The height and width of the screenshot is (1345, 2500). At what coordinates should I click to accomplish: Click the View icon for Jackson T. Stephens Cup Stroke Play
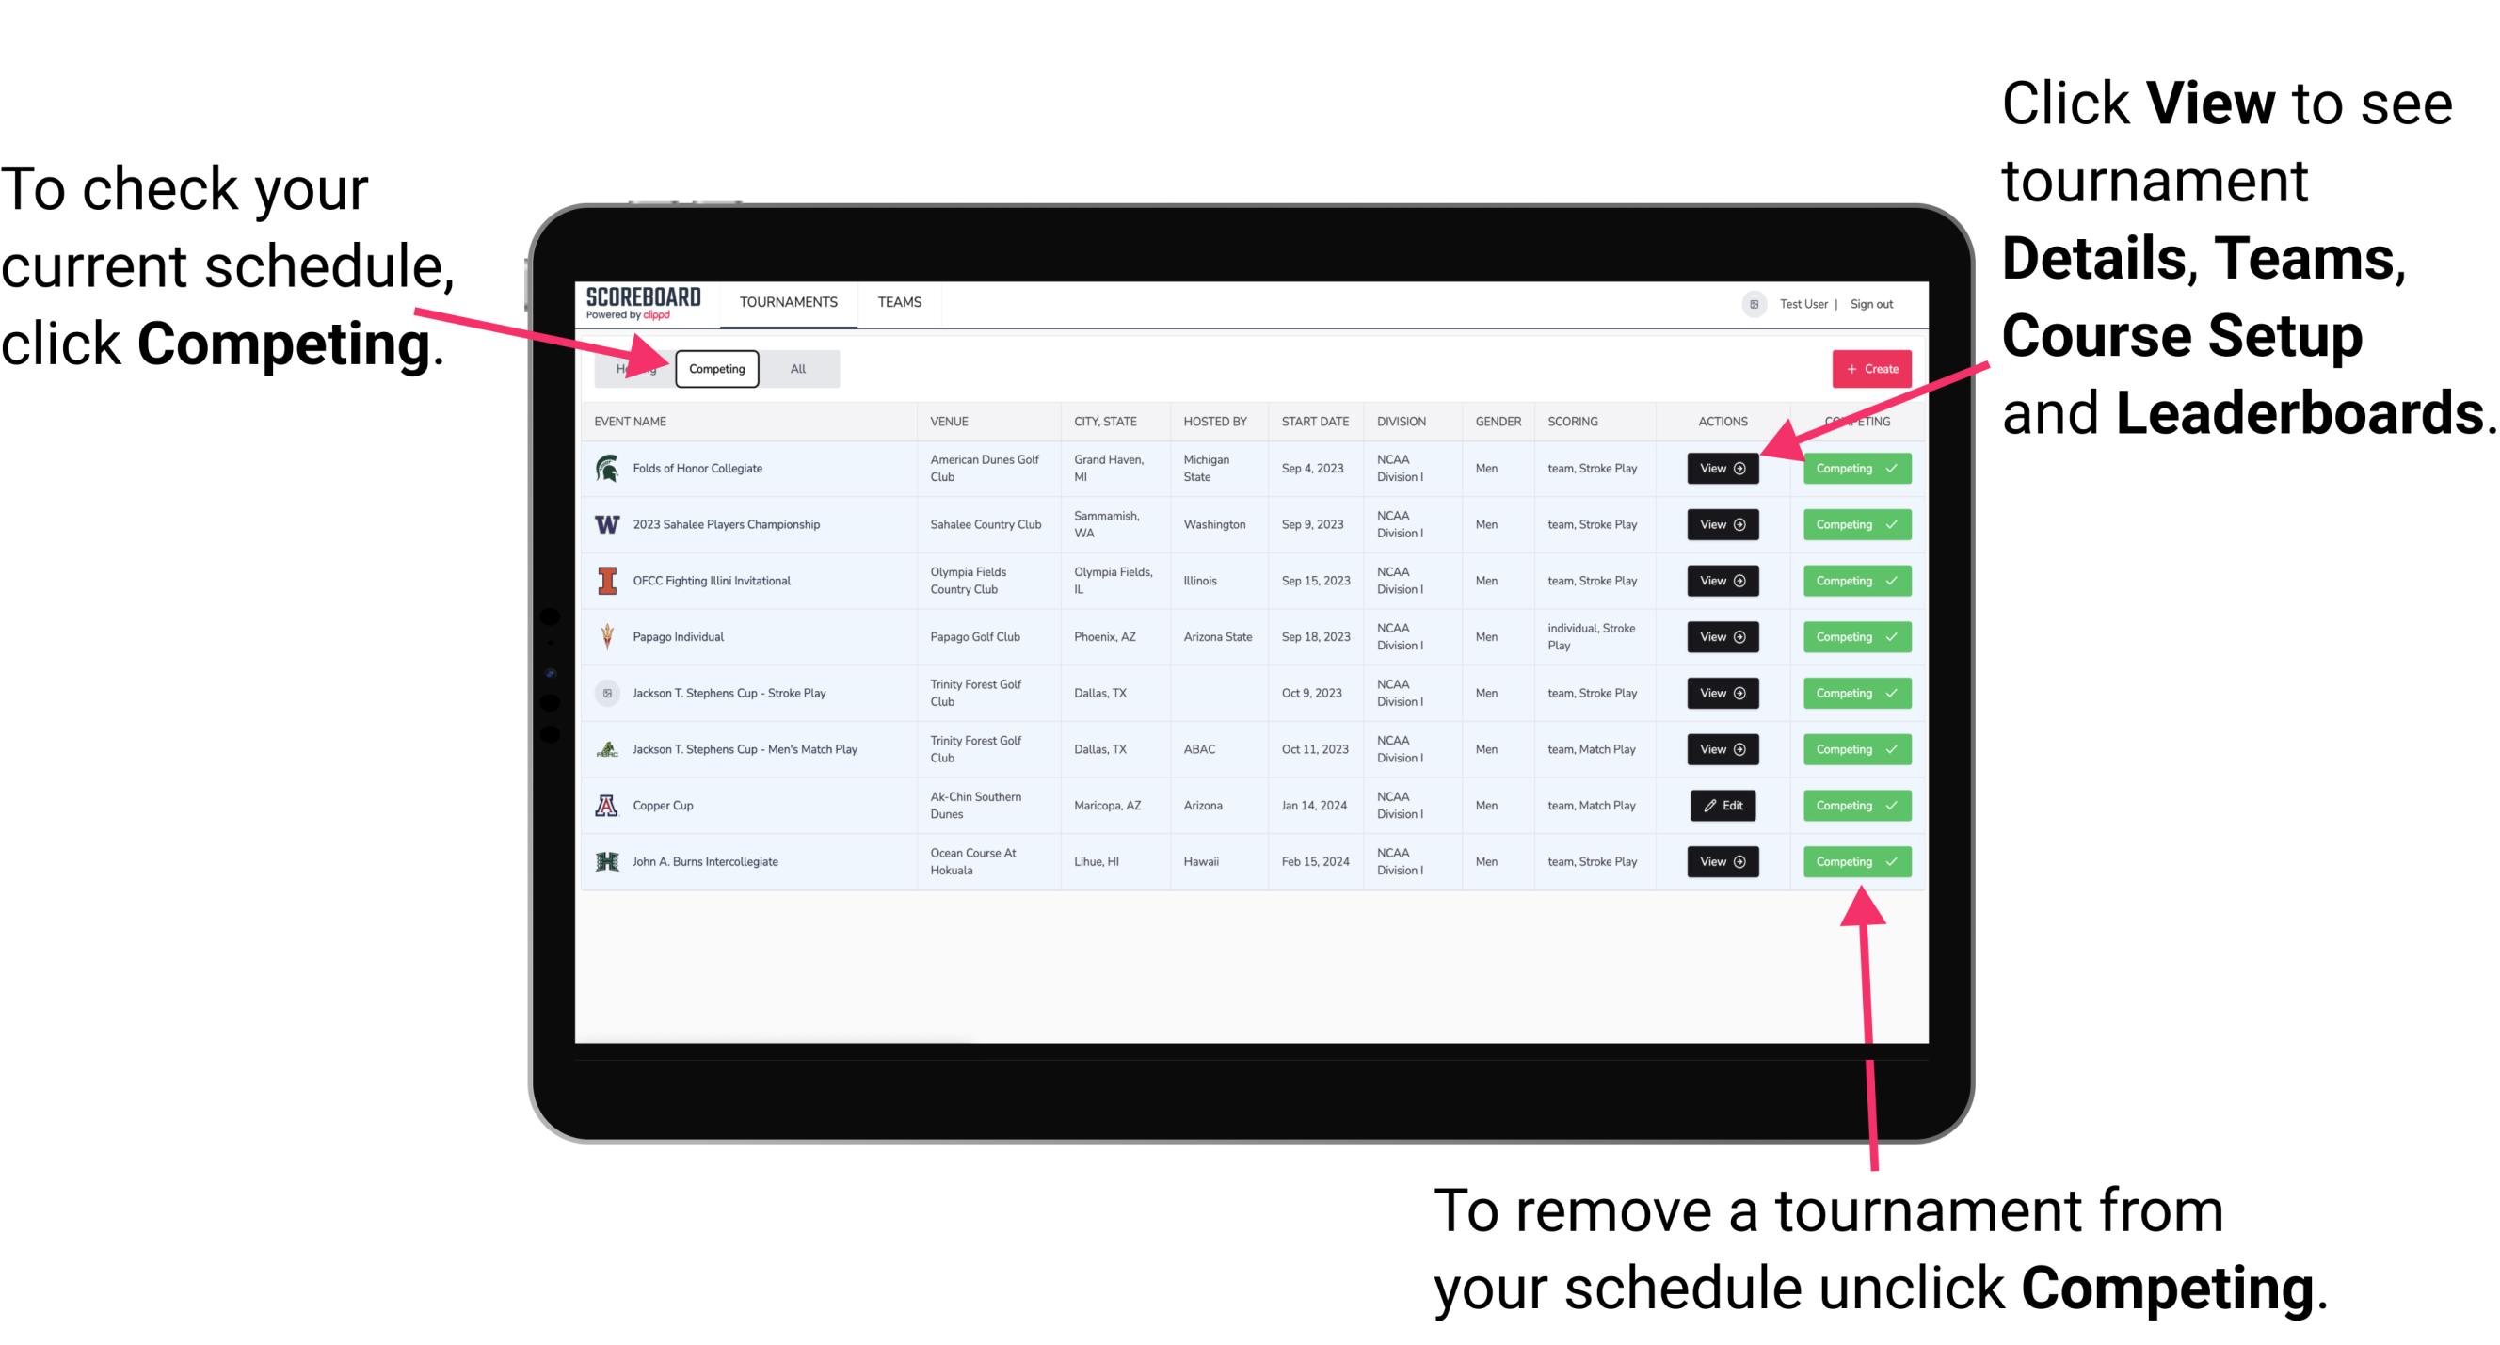pos(1721,694)
